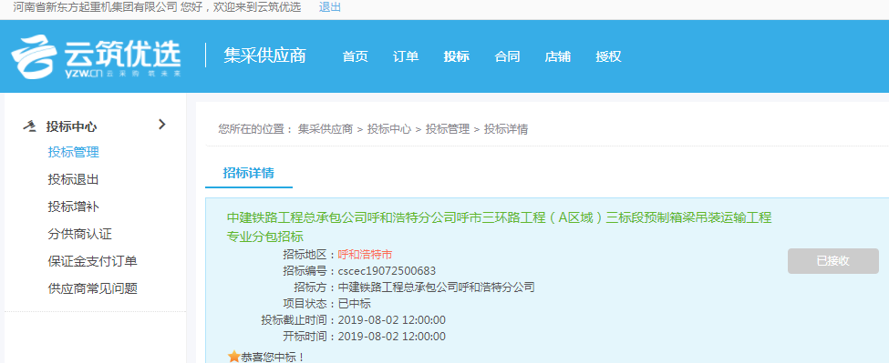This screenshot has width=889, height=363.
Task: Click project status 已中标
Action: (x=355, y=304)
